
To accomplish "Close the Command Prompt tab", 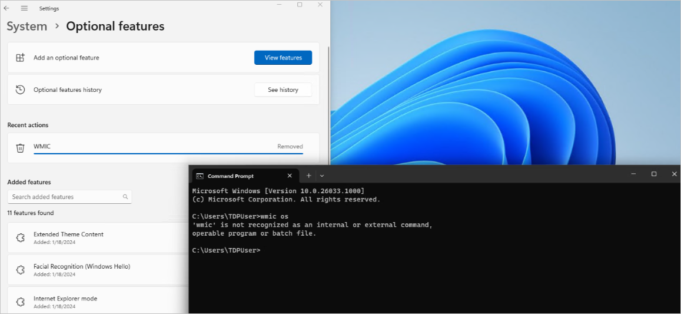I will tap(290, 176).
